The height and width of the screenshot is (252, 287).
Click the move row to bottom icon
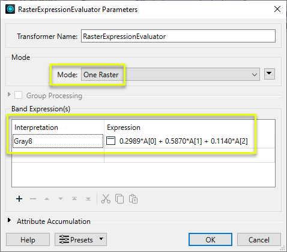click(88, 199)
